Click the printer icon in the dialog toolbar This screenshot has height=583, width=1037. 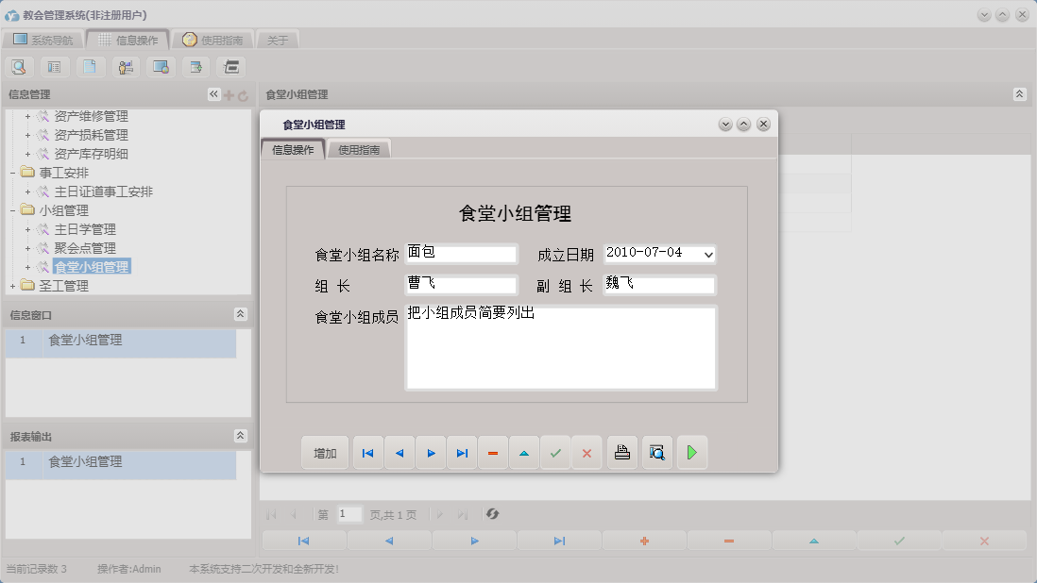click(x=622, y=453)
